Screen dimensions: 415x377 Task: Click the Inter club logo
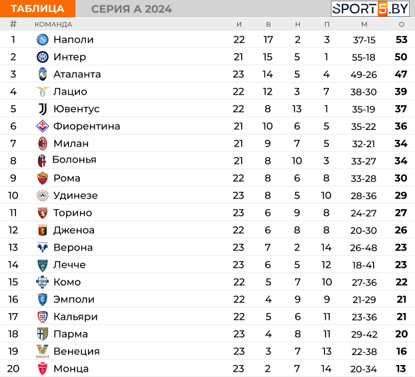point(43,57)
